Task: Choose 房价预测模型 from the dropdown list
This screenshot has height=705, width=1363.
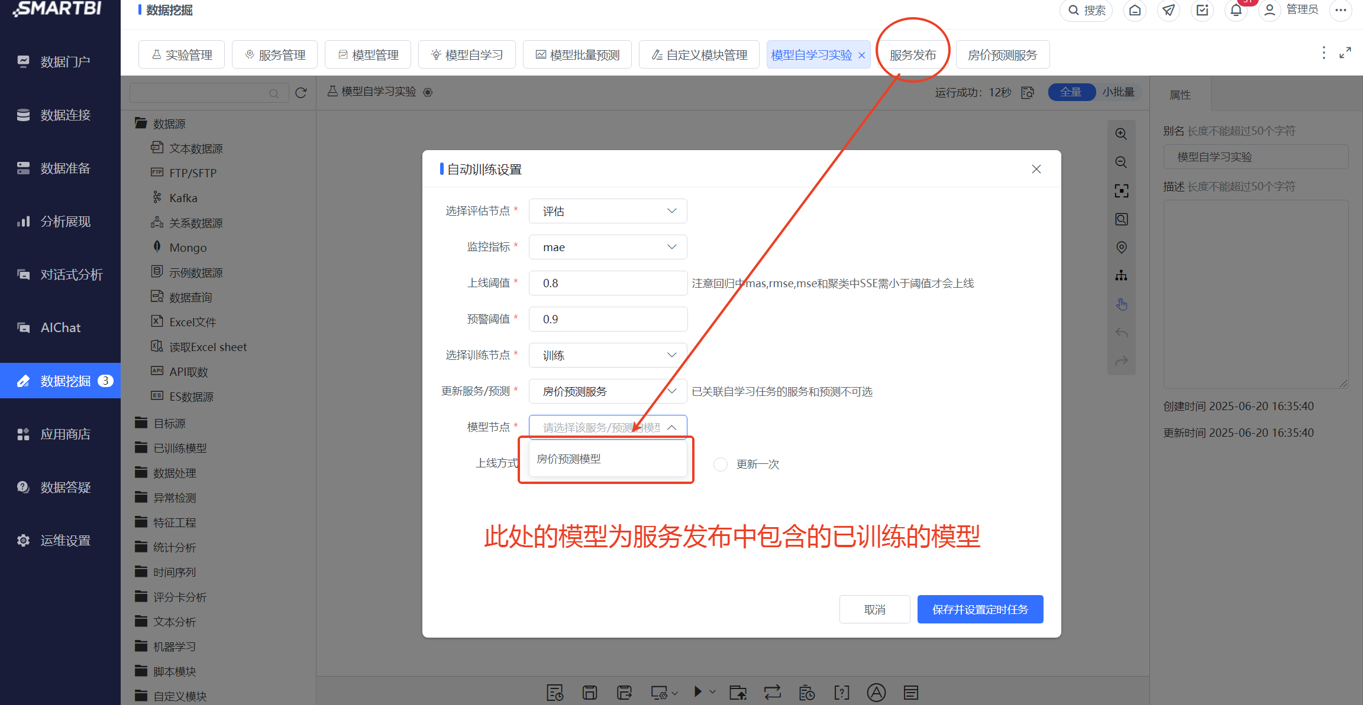Action: click(x=608, y=459)
